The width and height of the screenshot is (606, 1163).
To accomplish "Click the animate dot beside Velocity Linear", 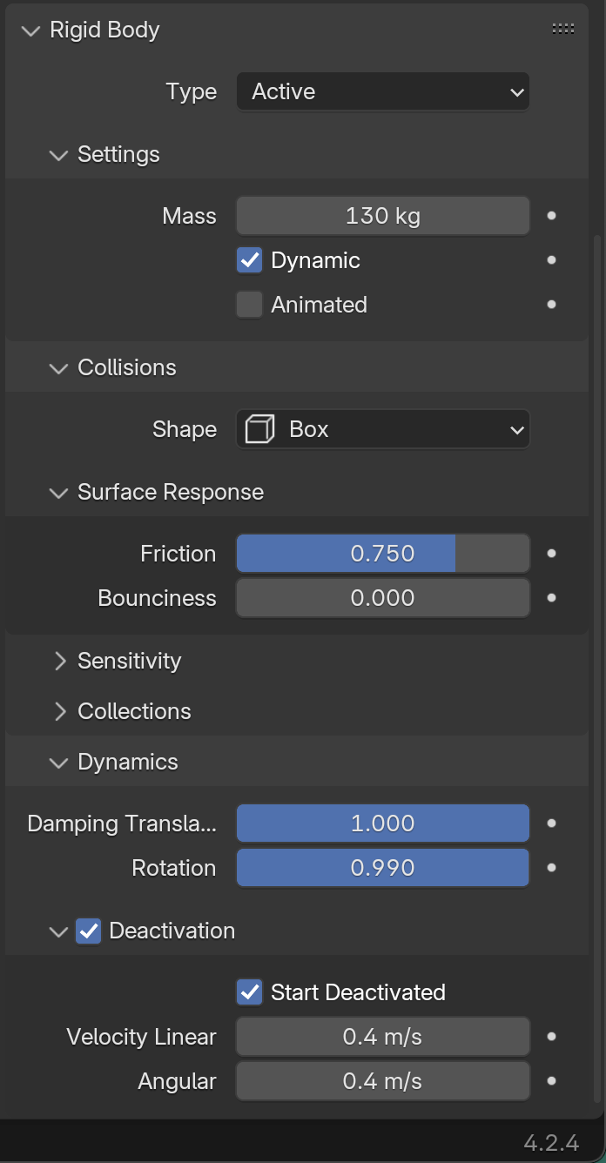I will (551, 1037).
